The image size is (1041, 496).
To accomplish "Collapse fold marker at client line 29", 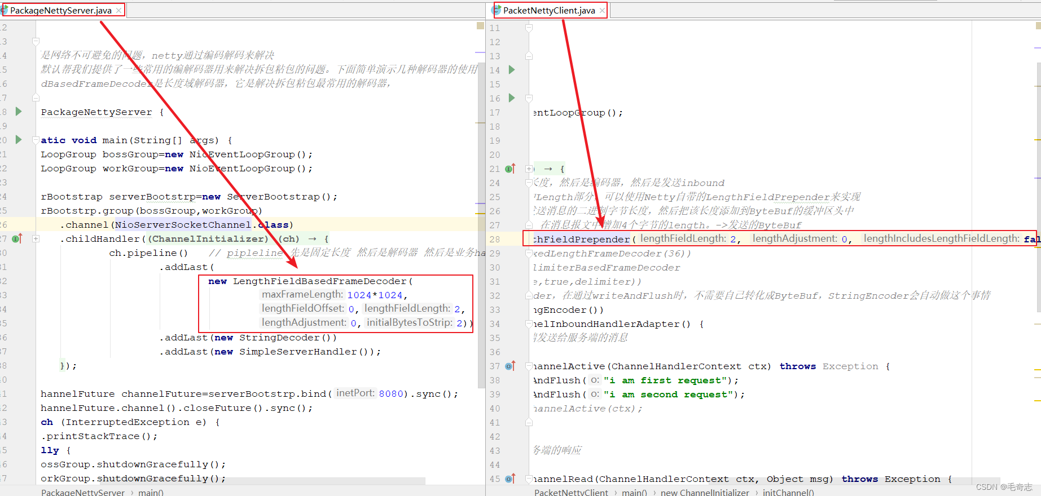I will coord(529,253).
